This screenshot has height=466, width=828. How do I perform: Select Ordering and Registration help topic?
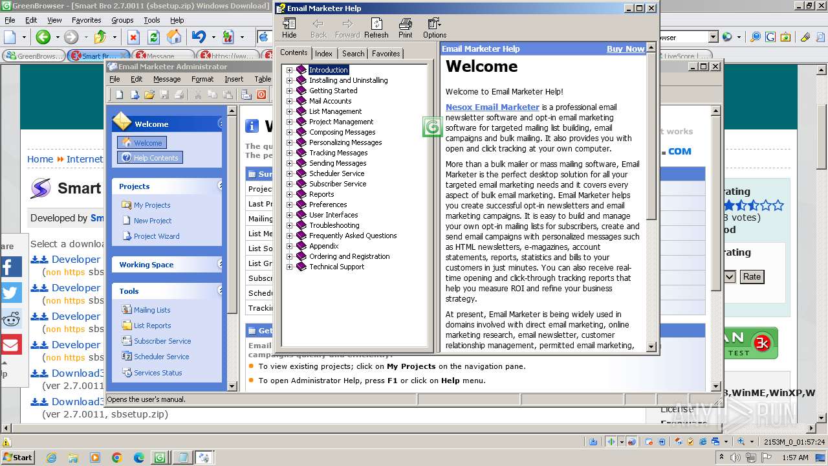[349, 256]
